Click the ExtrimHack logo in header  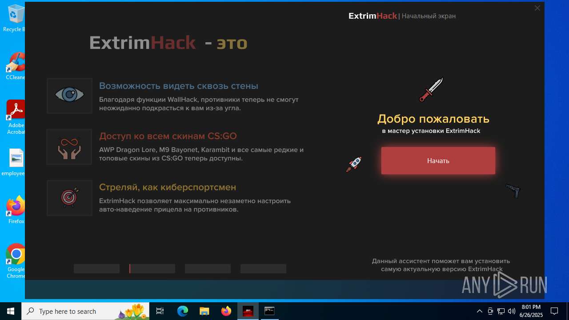(373, 16)
